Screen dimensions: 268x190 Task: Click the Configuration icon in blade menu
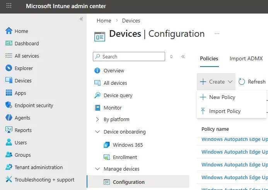pos(107,182)
